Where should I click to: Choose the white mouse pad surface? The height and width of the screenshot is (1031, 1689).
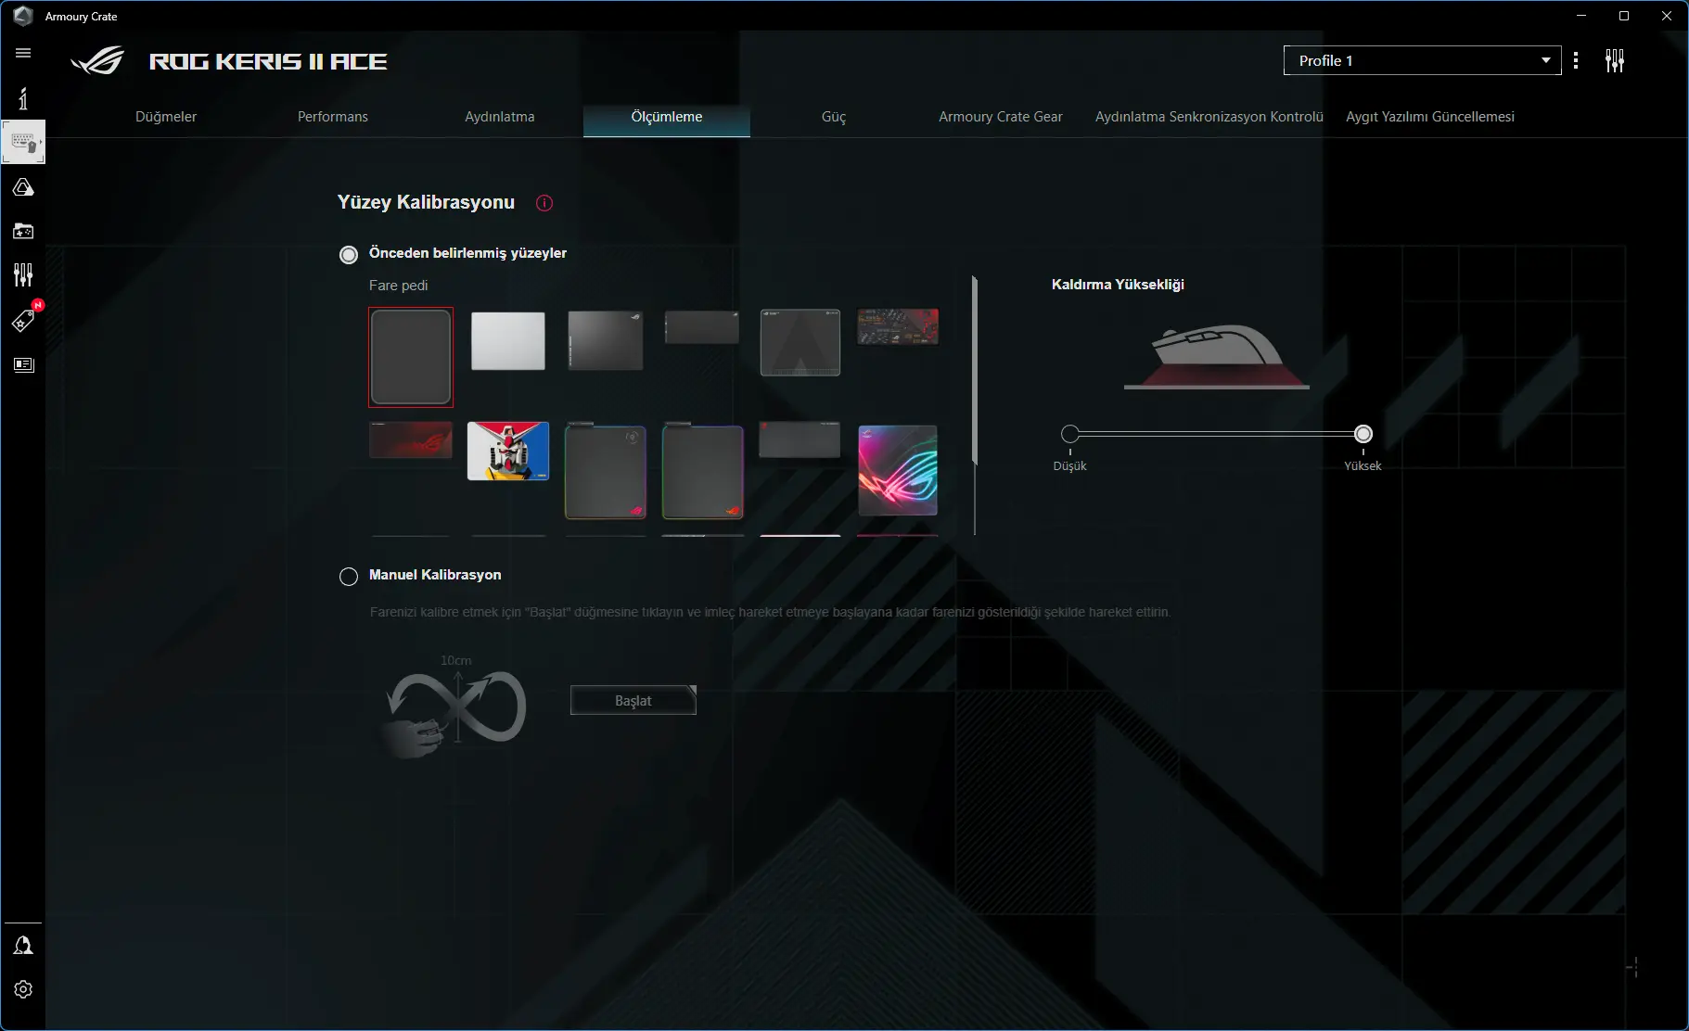click(x=508, y=341)
